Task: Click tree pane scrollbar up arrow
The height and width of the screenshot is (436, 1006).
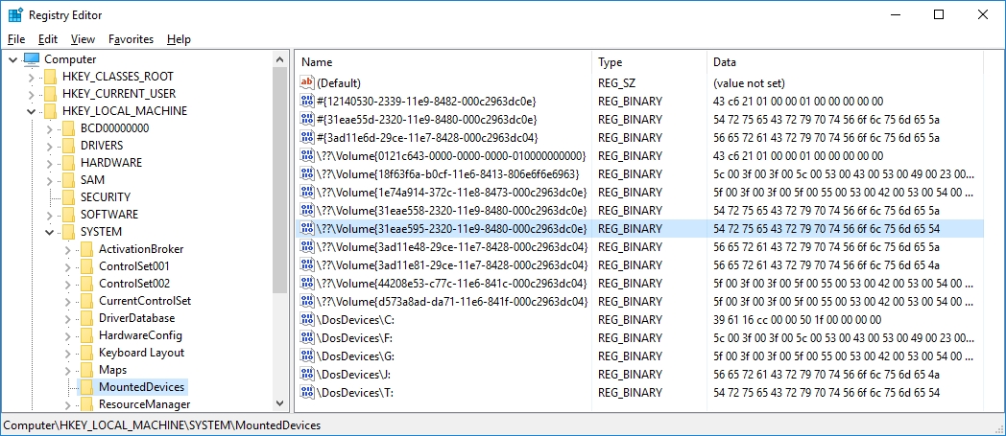Action: tap(279, 58)
